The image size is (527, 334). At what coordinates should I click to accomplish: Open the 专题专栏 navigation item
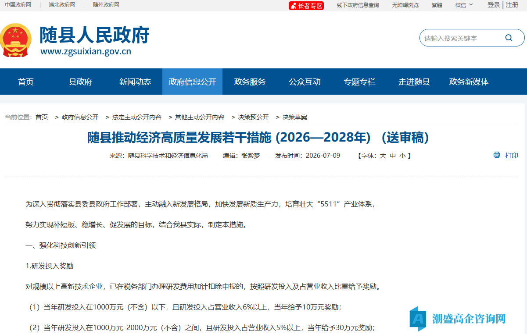click(359, 82)
